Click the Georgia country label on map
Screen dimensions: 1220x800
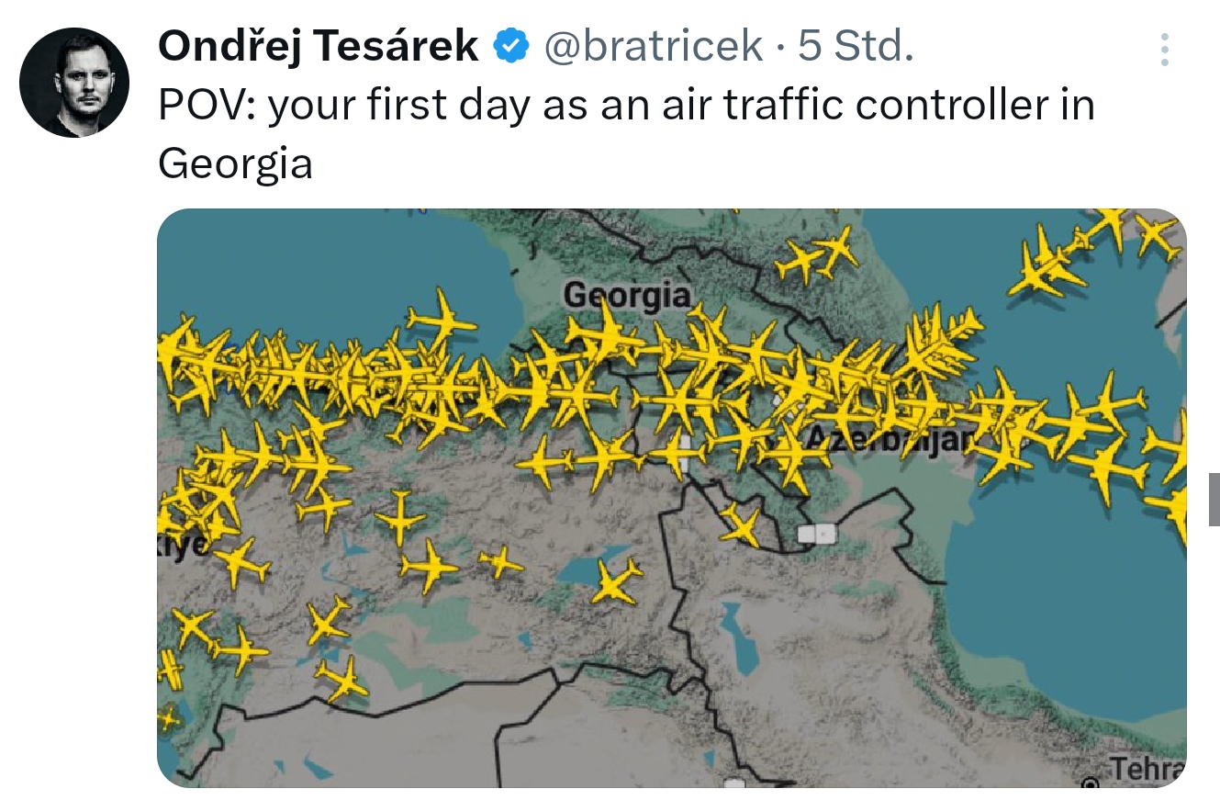click(x=626, y=295)
